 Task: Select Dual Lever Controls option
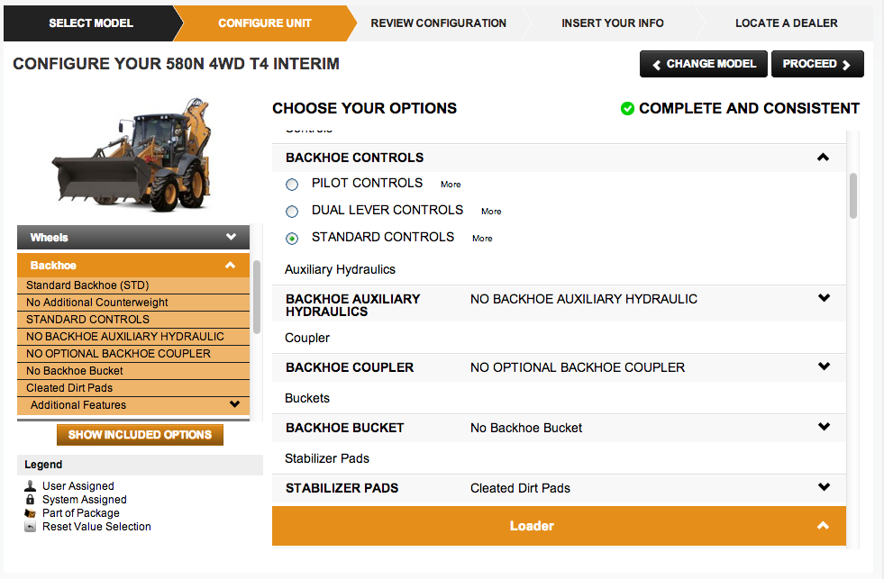click(x=291, y=211)
